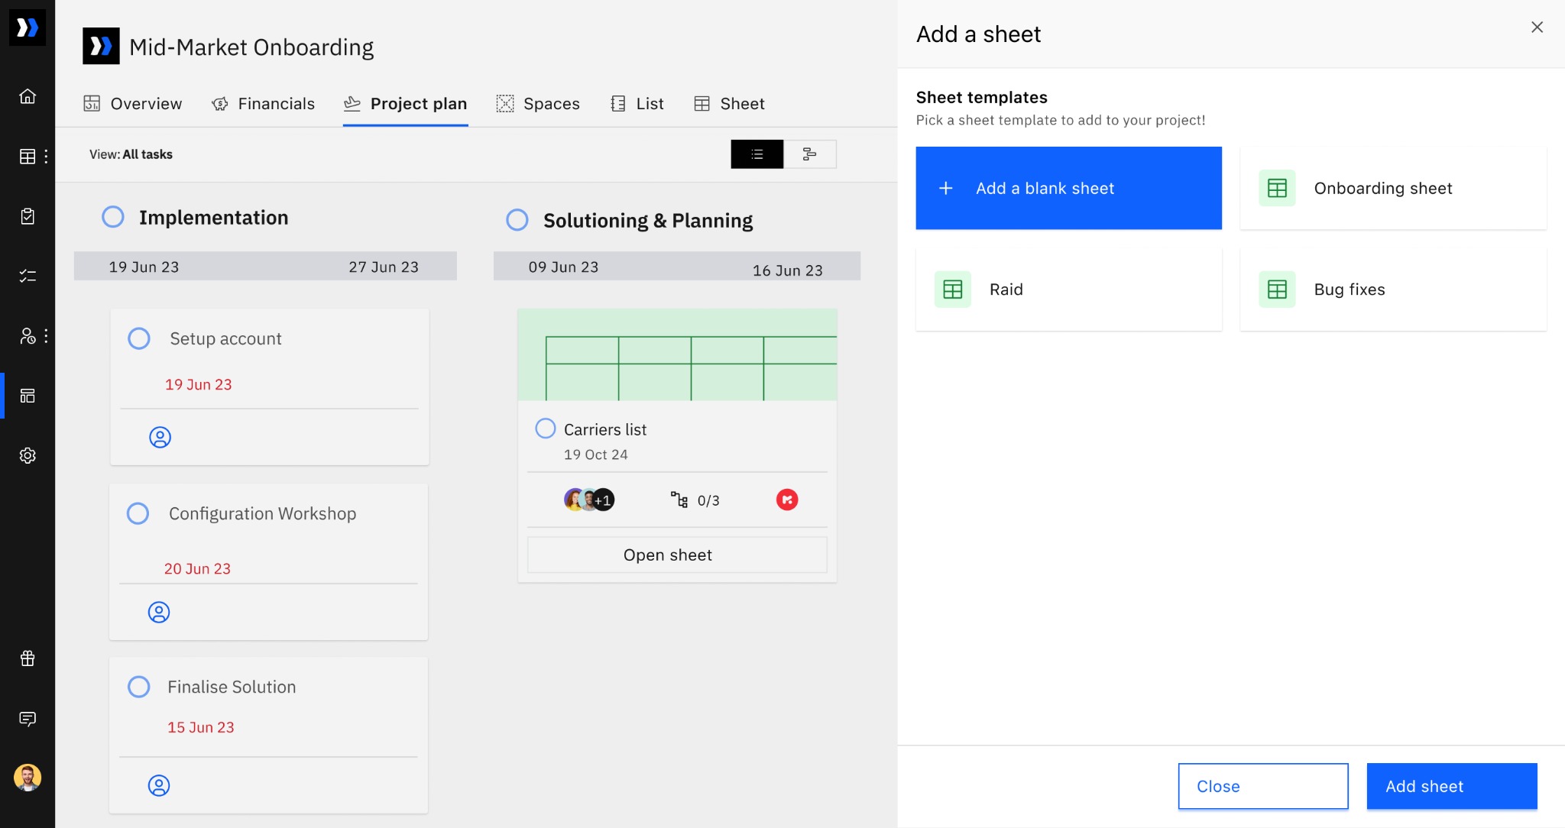Open the chat feedback sidebar icon
1565x828 pixels.
(x=28, y=719)
